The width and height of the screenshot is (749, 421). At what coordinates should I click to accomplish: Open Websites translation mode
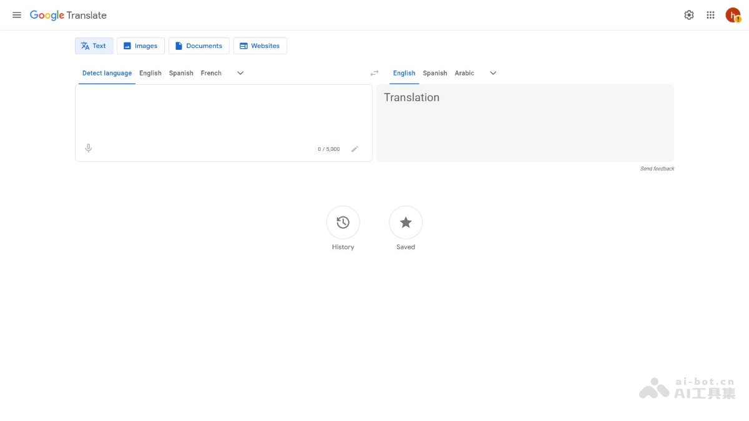(x=260, y=46)
